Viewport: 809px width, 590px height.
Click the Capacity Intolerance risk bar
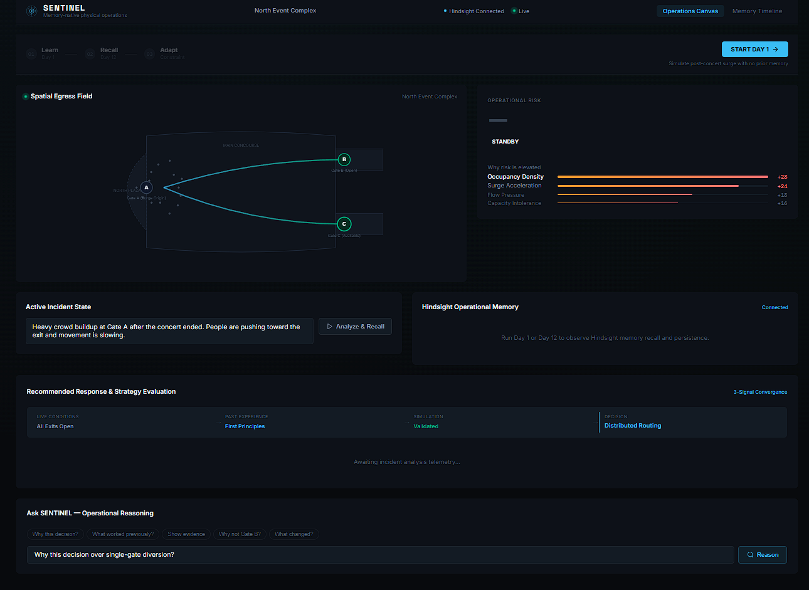point(662,203)
